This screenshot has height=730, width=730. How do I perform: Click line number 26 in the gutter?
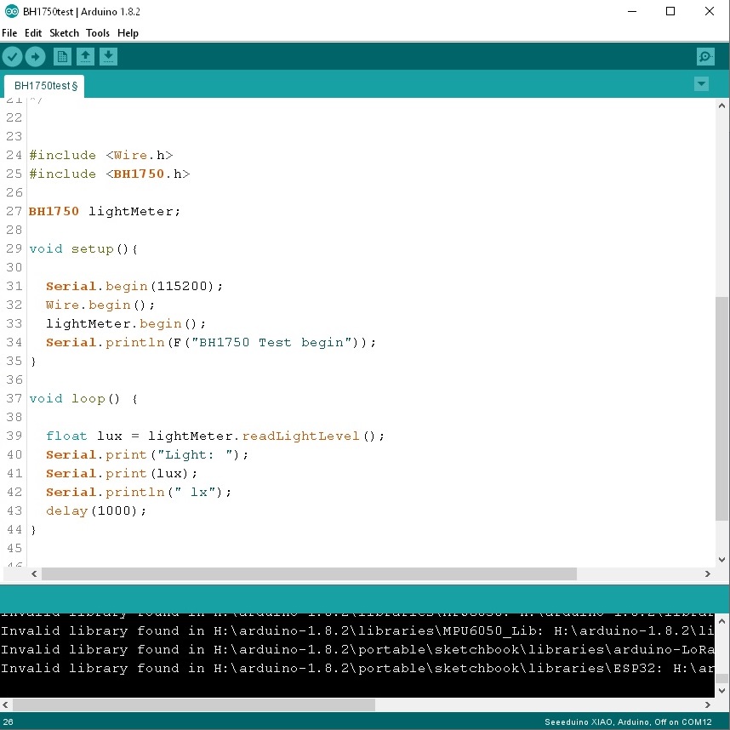[x=14, y=192]
